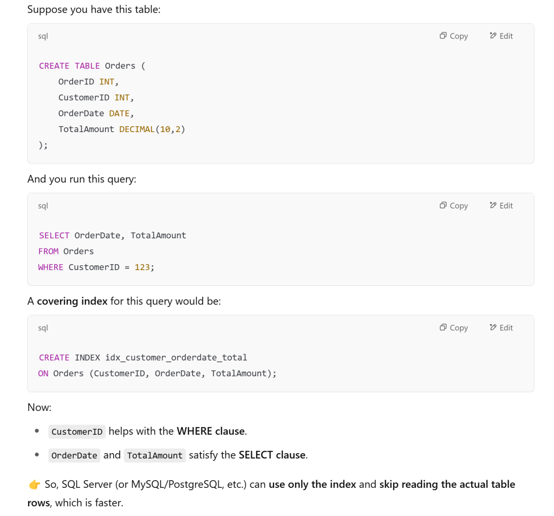
Task: Click the OrderDate inline code chip
Action: [74, 455]
